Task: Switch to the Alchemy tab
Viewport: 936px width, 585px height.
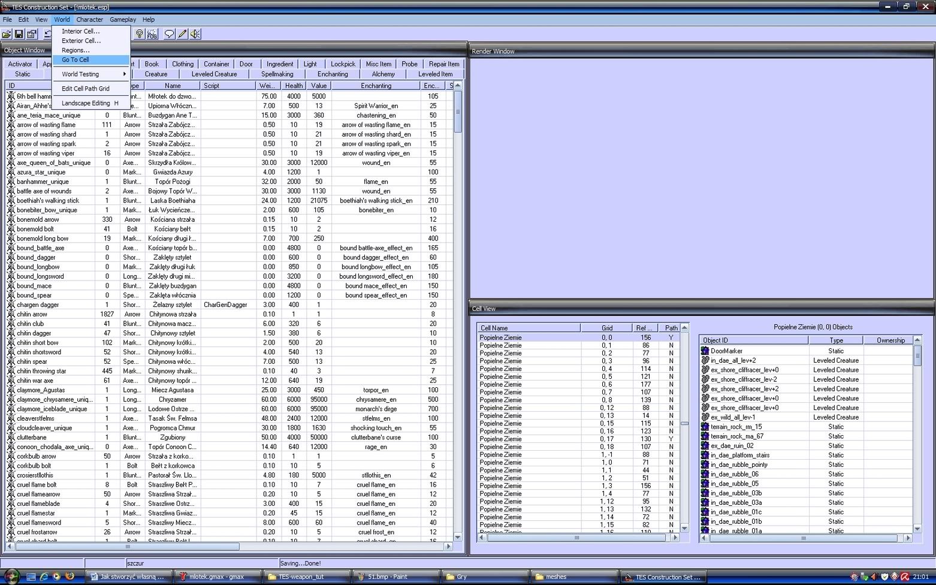Action: (x=384, y=74)
